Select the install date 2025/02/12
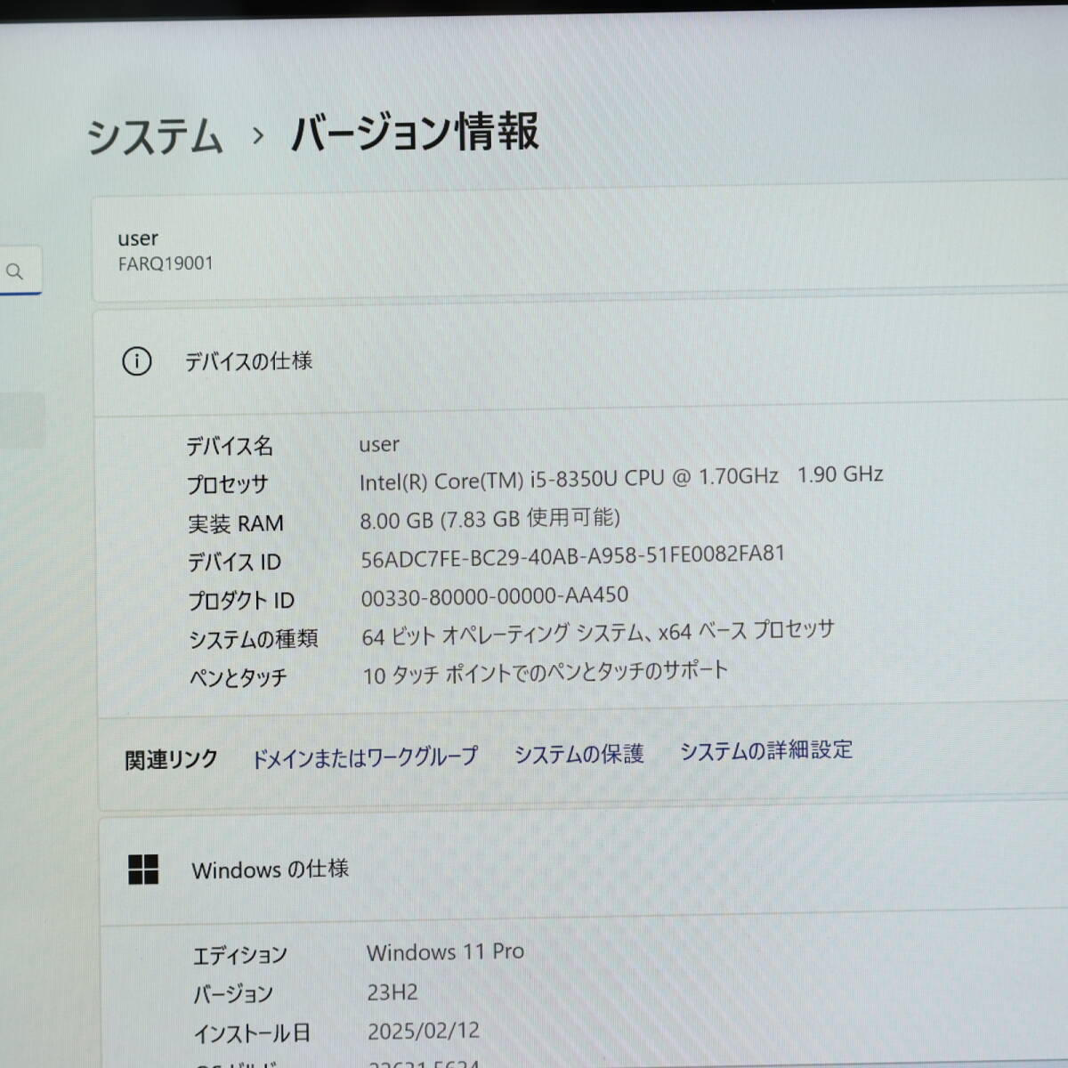The width and height of the screenshot is (1068, 1068). coord(424,1031)
